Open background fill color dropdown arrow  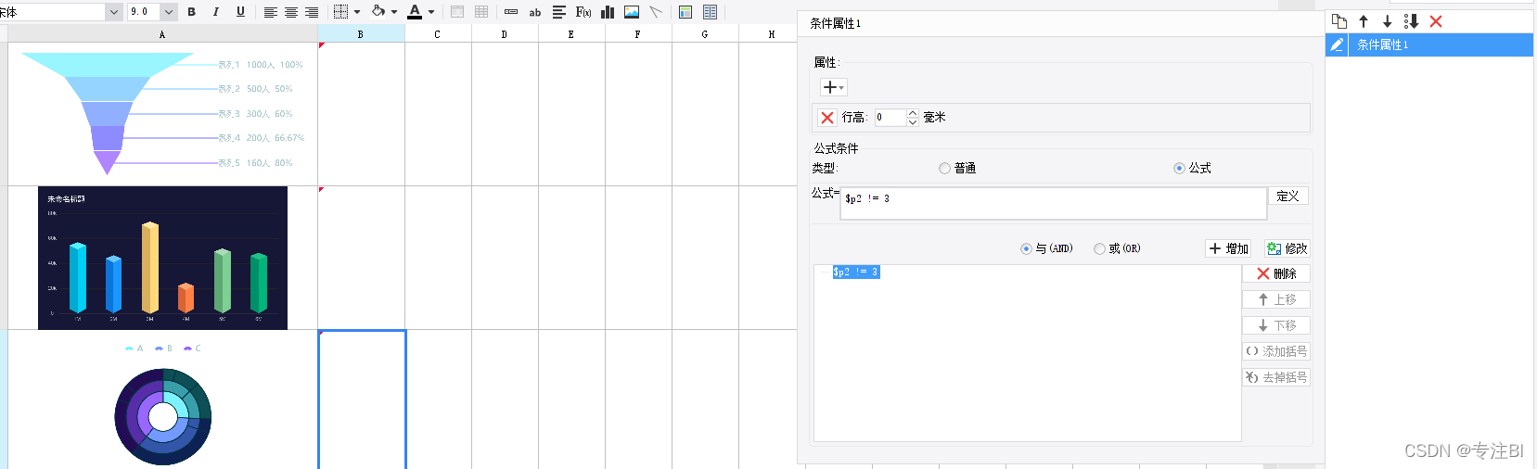point(394,12)
